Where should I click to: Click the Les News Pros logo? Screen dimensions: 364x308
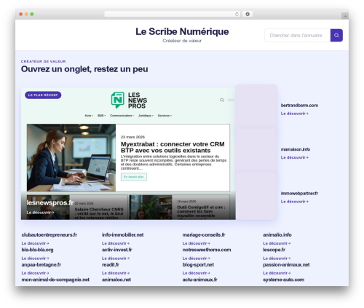coord(129,100)
